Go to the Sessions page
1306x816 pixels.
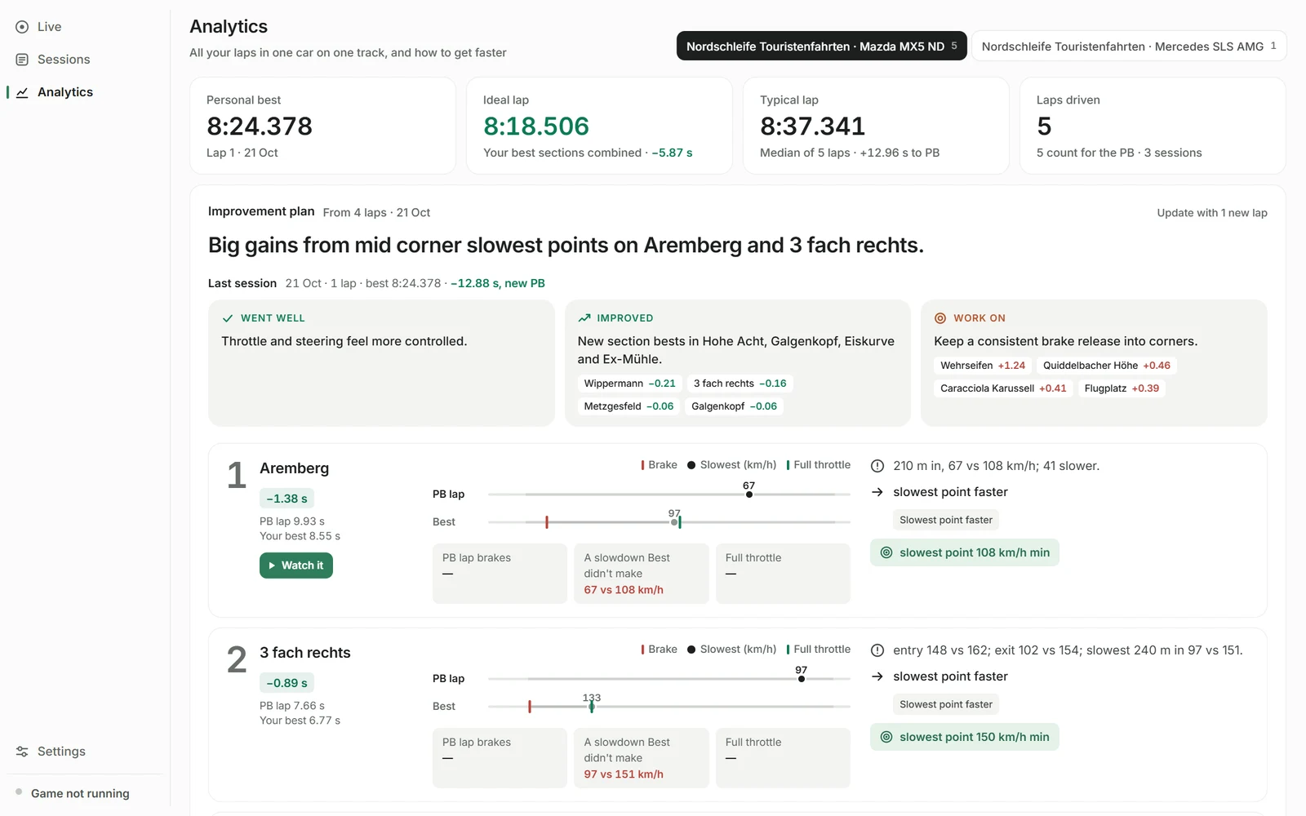(64, 60)
